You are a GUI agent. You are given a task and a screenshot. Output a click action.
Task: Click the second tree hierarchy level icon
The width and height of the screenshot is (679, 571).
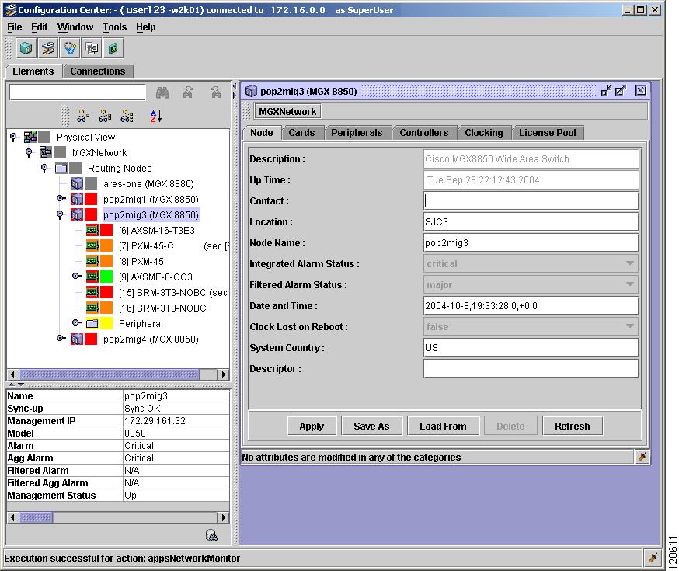pos(105,116)
